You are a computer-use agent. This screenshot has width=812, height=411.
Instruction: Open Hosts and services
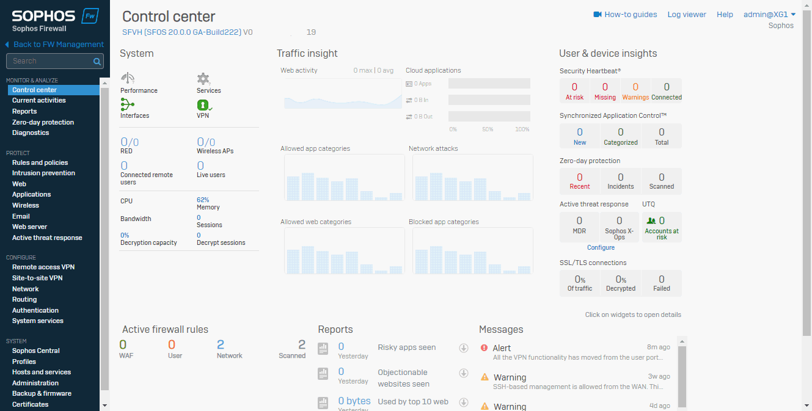point(42,373)
